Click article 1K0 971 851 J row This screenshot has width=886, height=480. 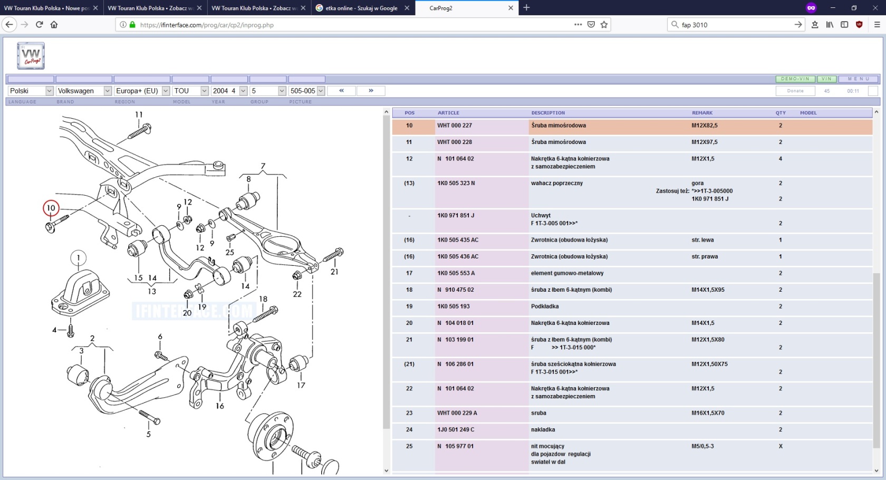tap(632, 219)
